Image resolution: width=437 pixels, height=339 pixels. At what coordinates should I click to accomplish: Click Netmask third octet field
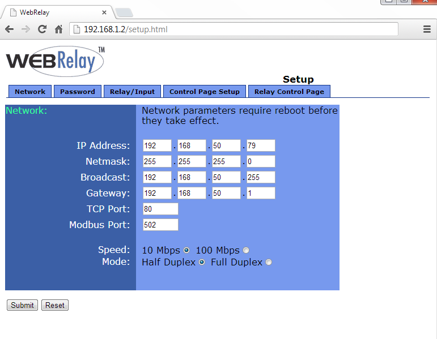[226, 161]
